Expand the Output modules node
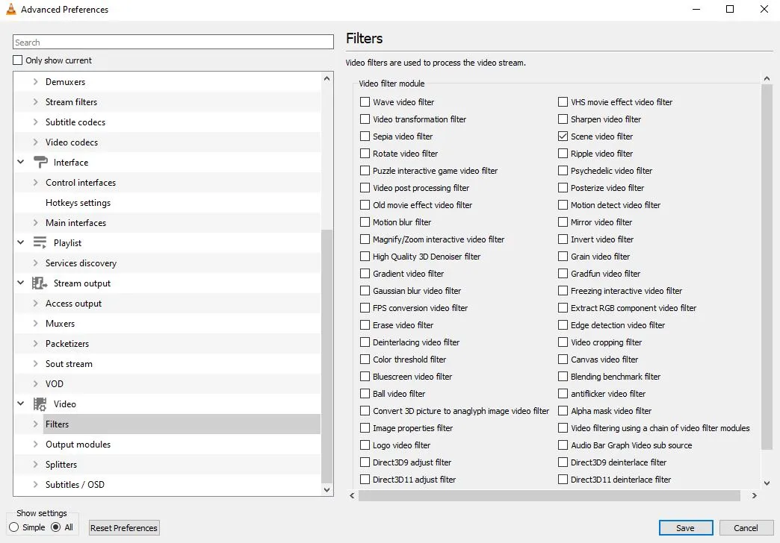The image size is (780, 543). pyautogui.click(x=35, y=444)
